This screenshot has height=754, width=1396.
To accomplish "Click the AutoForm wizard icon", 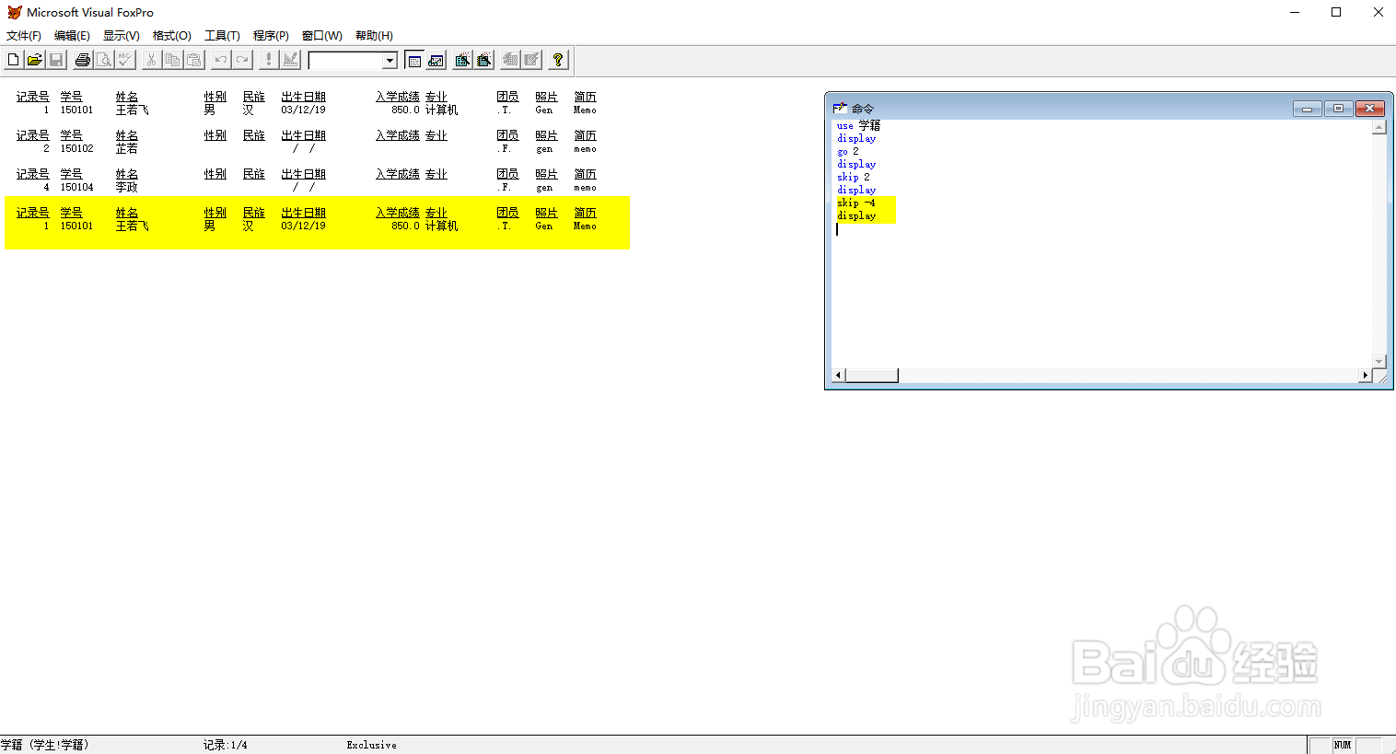I will (x=510, y=60).
